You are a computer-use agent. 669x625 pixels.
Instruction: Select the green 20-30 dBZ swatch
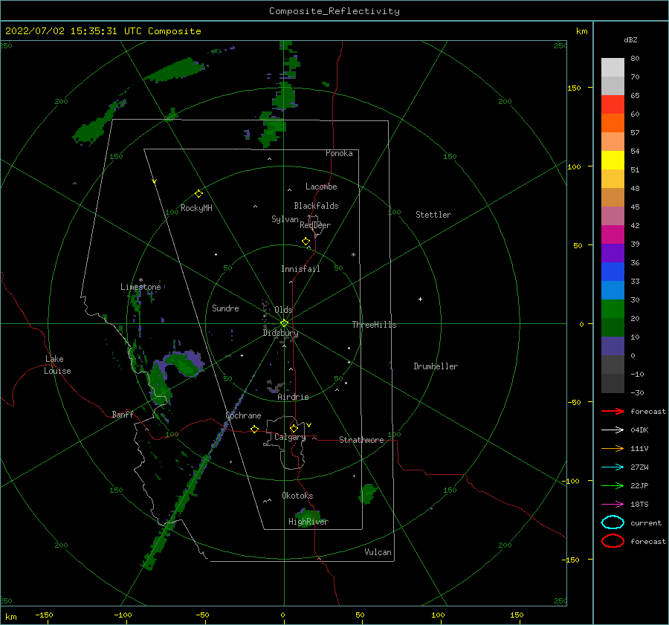(613, 308)
